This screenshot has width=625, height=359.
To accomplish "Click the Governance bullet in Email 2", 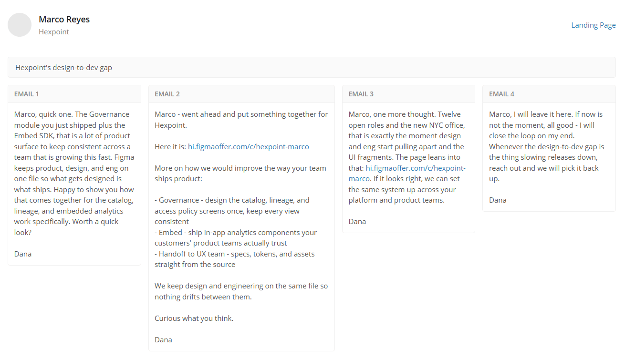I will click(232, 211).
